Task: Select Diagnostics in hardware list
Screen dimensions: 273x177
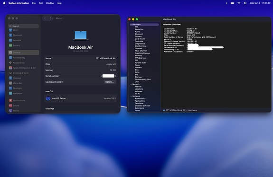Action: 140,44
